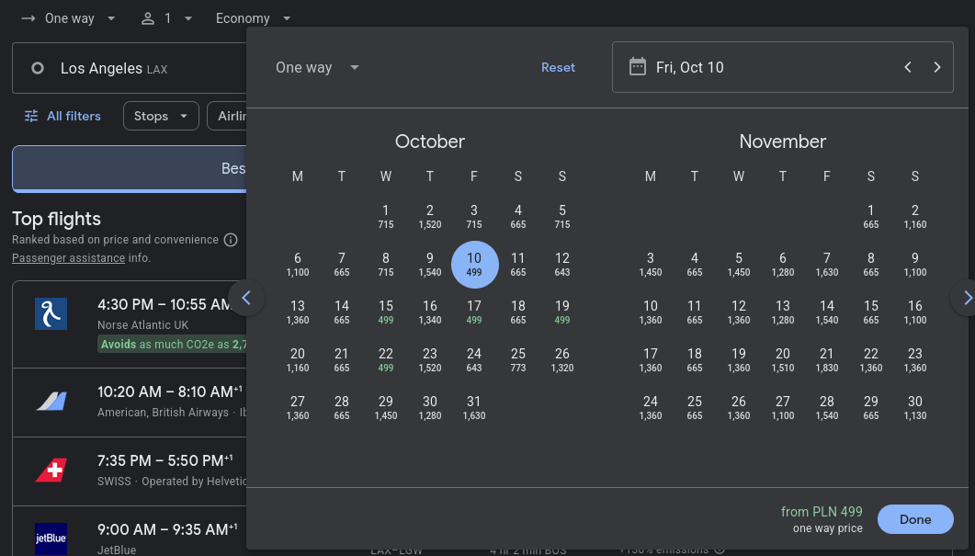Click the JetBlue airline logo
The image size is (975, 556).
pyautogui.click(x=51, y=538)
